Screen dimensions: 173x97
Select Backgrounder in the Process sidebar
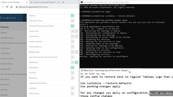point(6,69)
